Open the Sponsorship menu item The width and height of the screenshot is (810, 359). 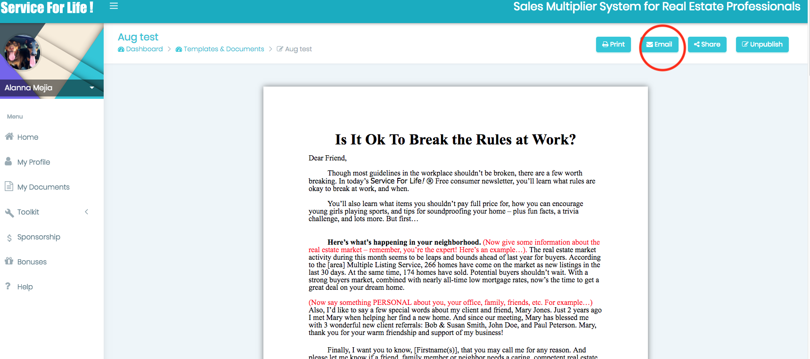(x=39, y=237)
